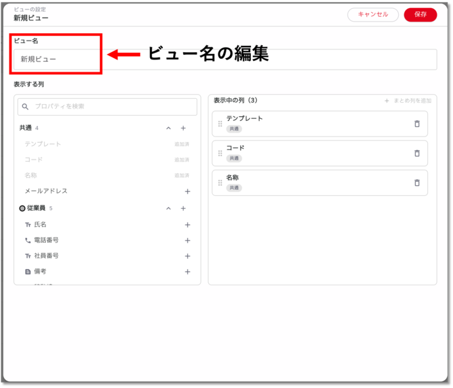
Task: Click drag handle of テンプレート card
Action: 220,124
